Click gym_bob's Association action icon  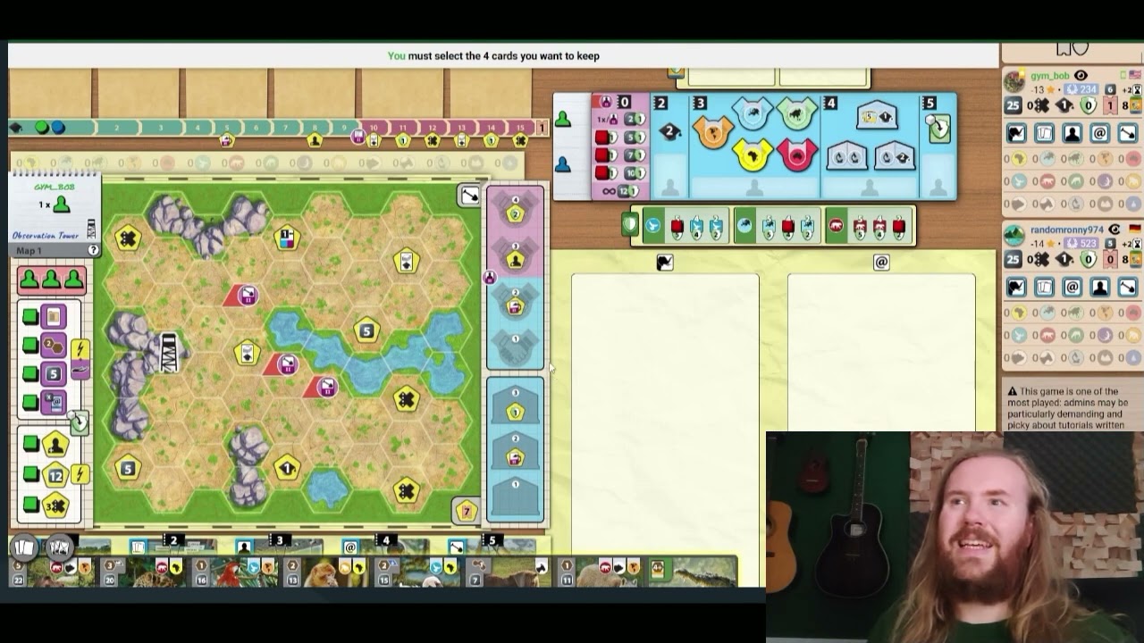pyautogui.click(x=1072, y=134)
